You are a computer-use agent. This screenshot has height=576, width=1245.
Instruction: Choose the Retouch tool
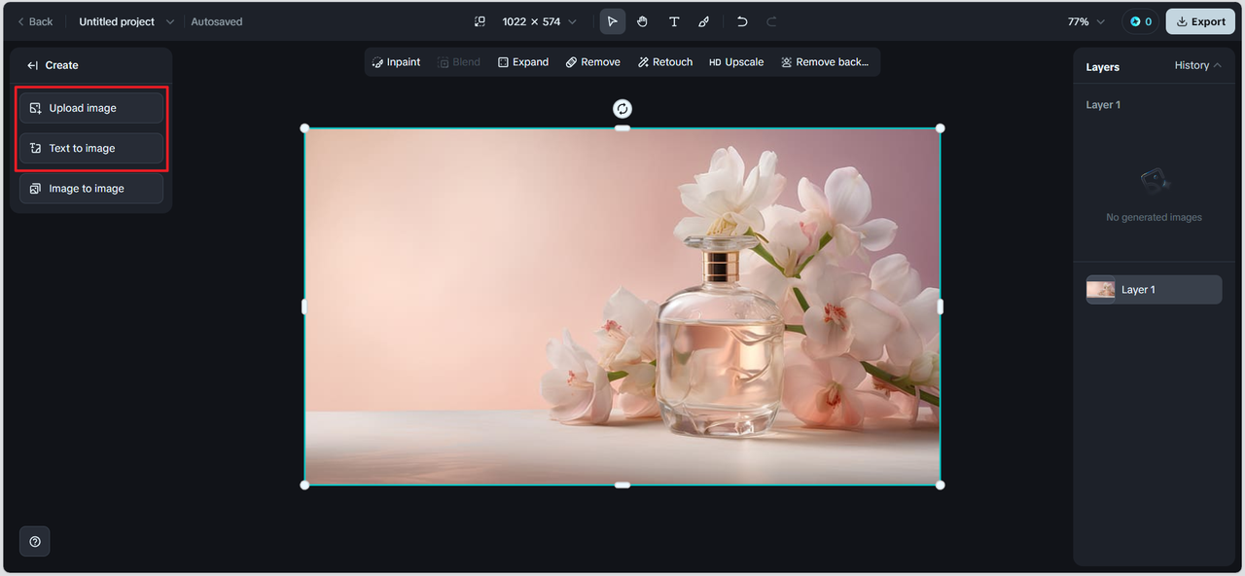coord(665,62)
